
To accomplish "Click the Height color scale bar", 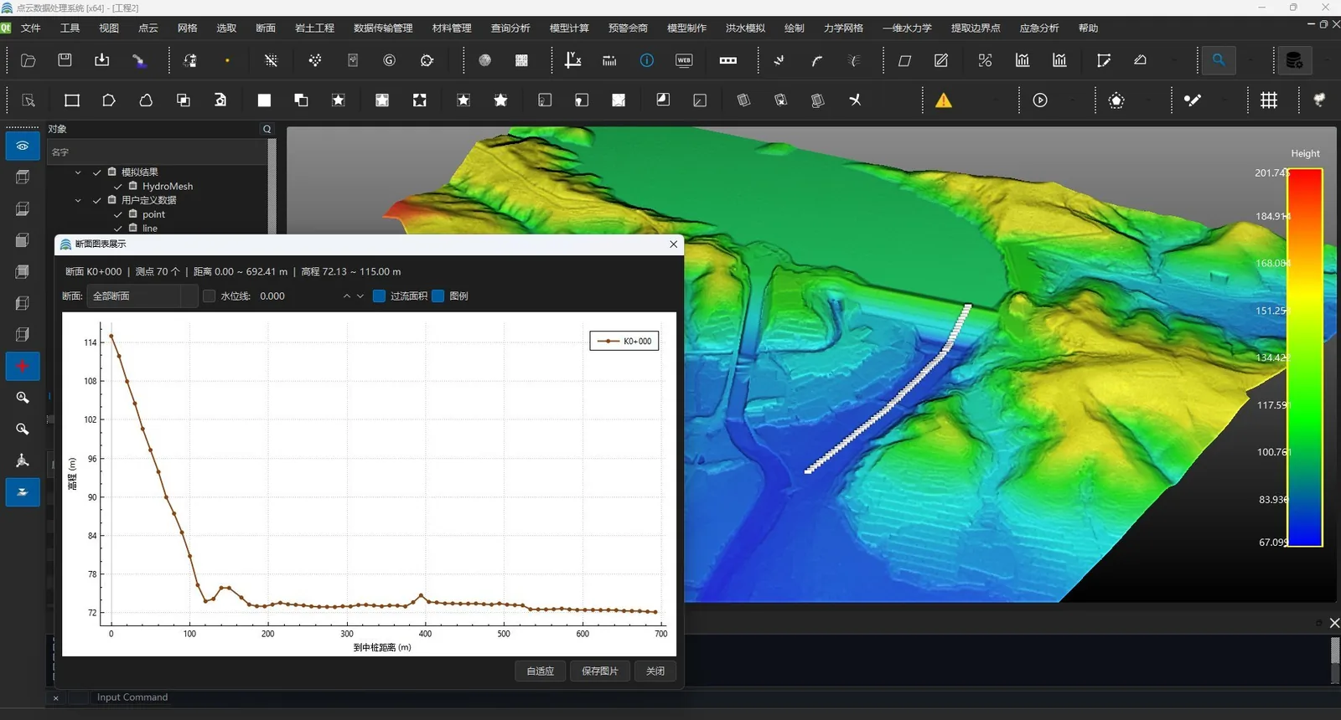I will click(1305, 357).
